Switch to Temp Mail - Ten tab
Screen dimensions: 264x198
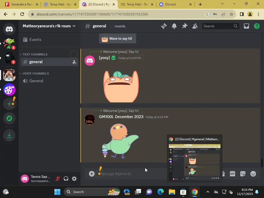tap(137, 4)
